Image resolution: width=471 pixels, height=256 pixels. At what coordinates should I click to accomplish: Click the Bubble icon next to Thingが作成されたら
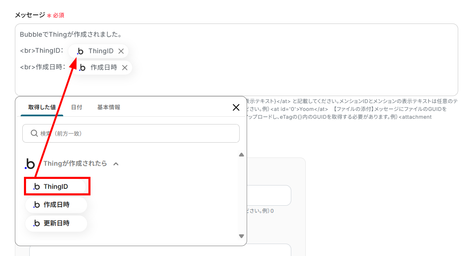(29, 163)
